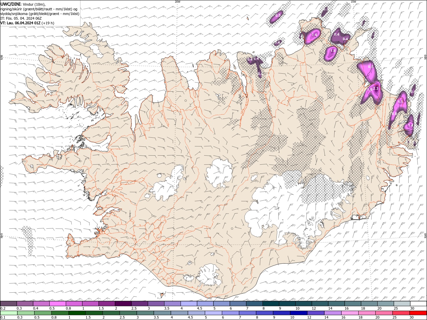This screenshot has height=320, width=427.
Task: Click the initial time "IT: Fös. 05. 04. 2024 06Z"
Action: [21, 18]
